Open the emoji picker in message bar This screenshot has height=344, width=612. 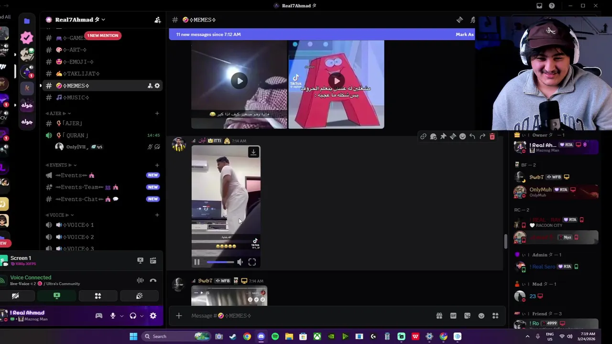pos(481,316)
